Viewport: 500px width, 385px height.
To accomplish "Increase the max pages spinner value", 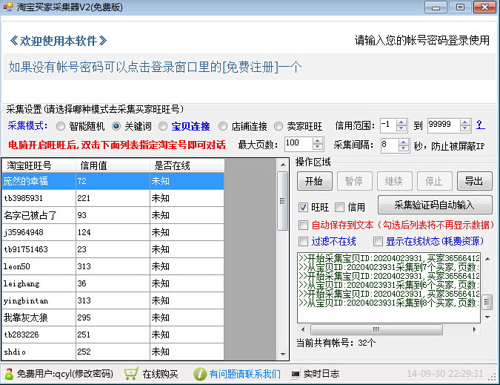I will [x=317, y=139].
